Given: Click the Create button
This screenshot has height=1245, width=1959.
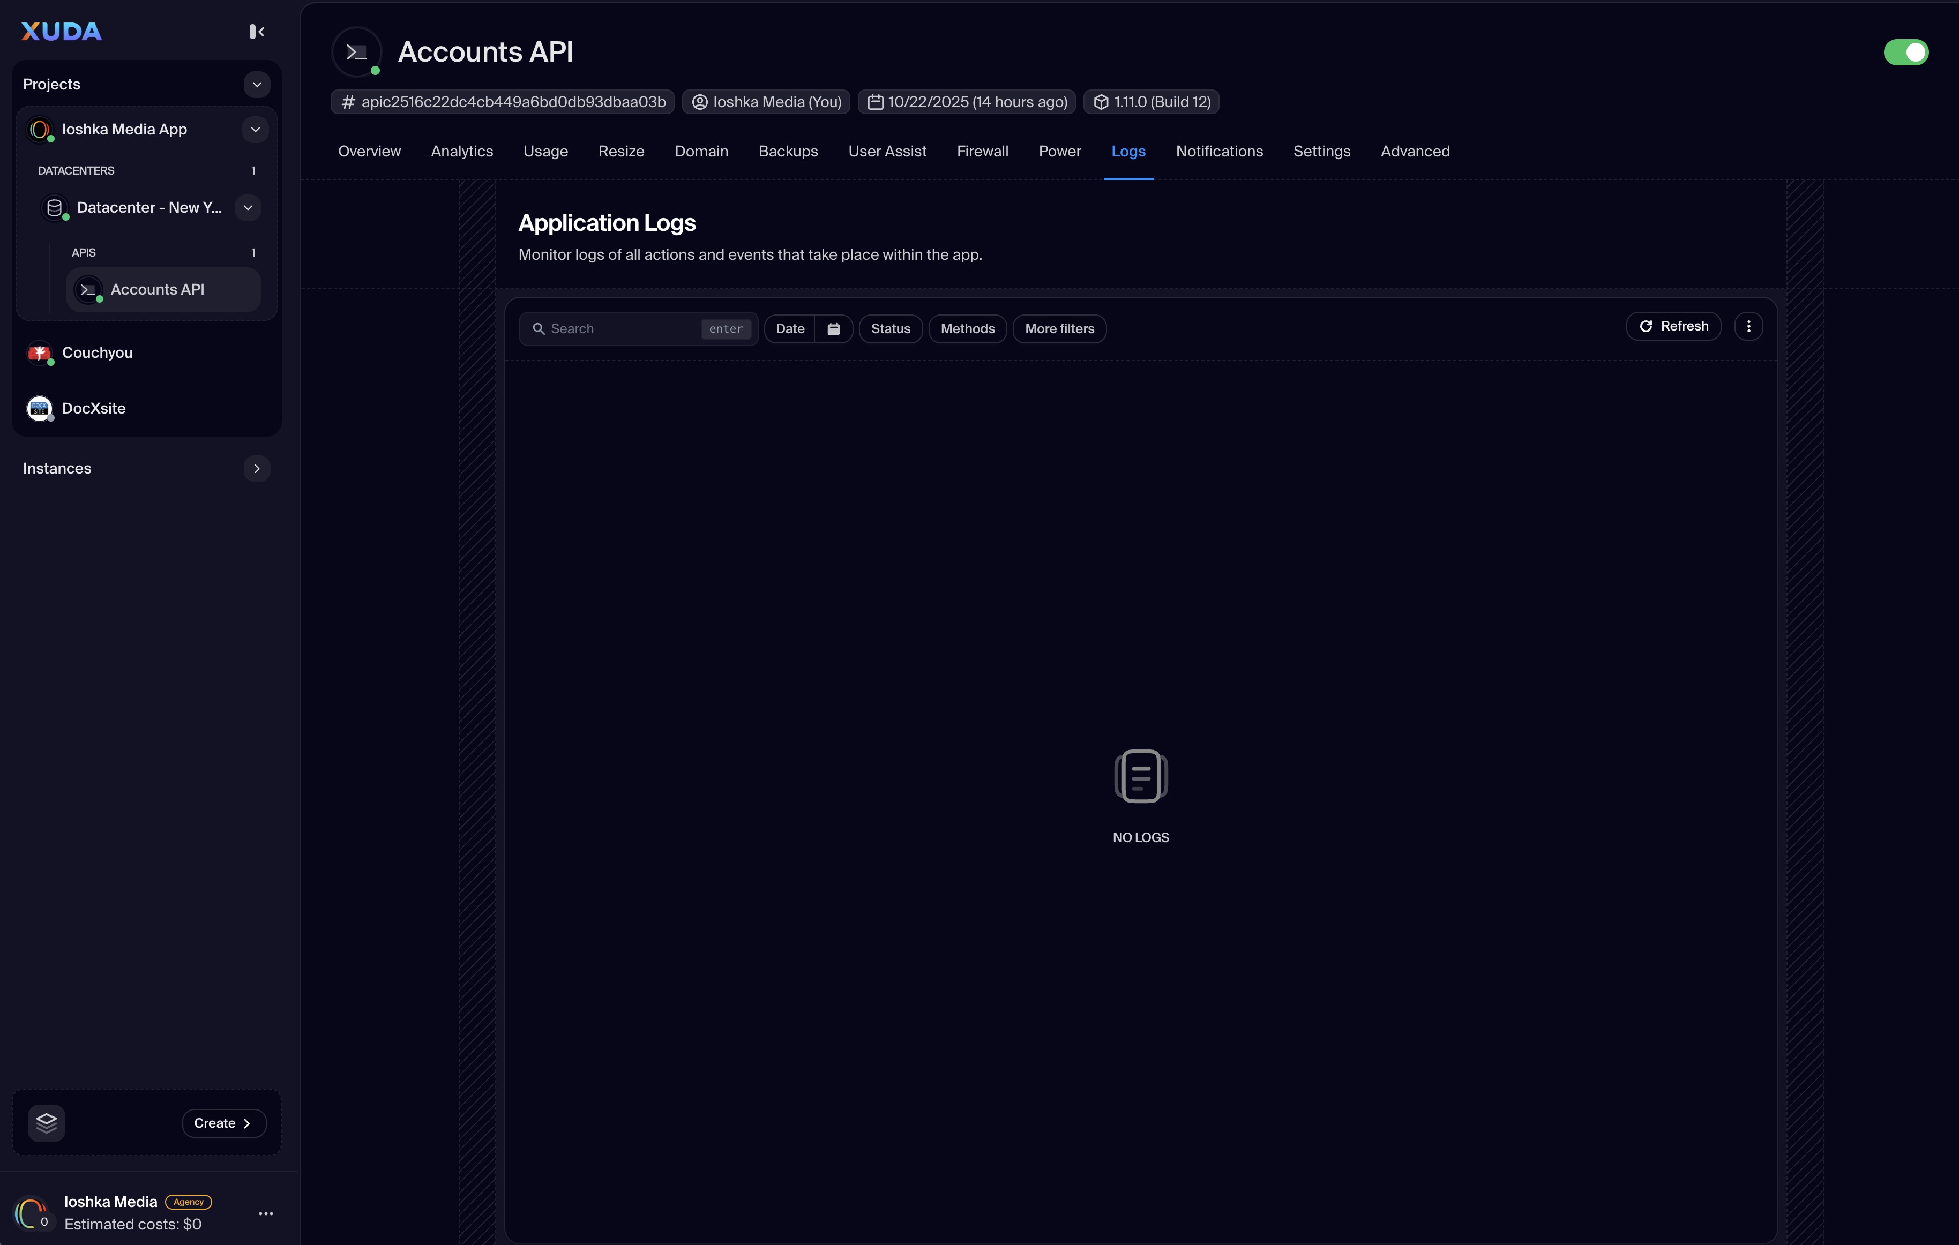Looking at the screenshot, I should (224, 1123).
